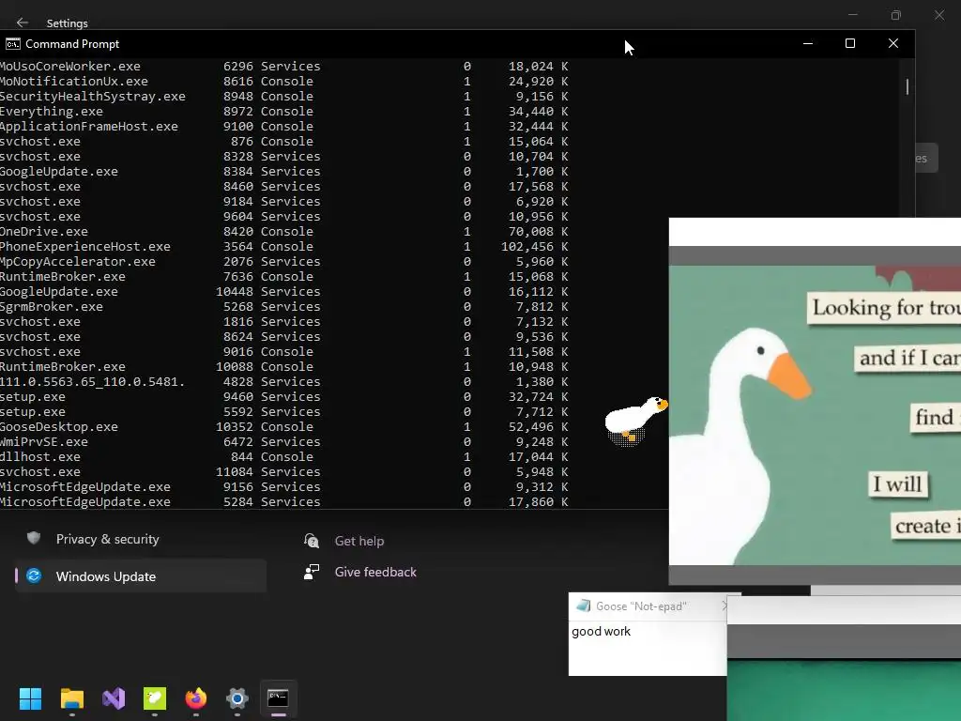Click the WmiPrvSE.exe entry

(x=43, y=442)
